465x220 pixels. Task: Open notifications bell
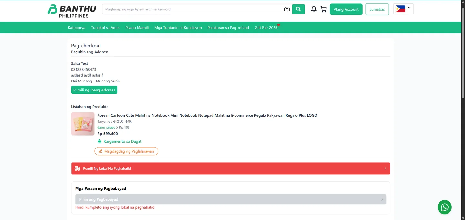314,9
